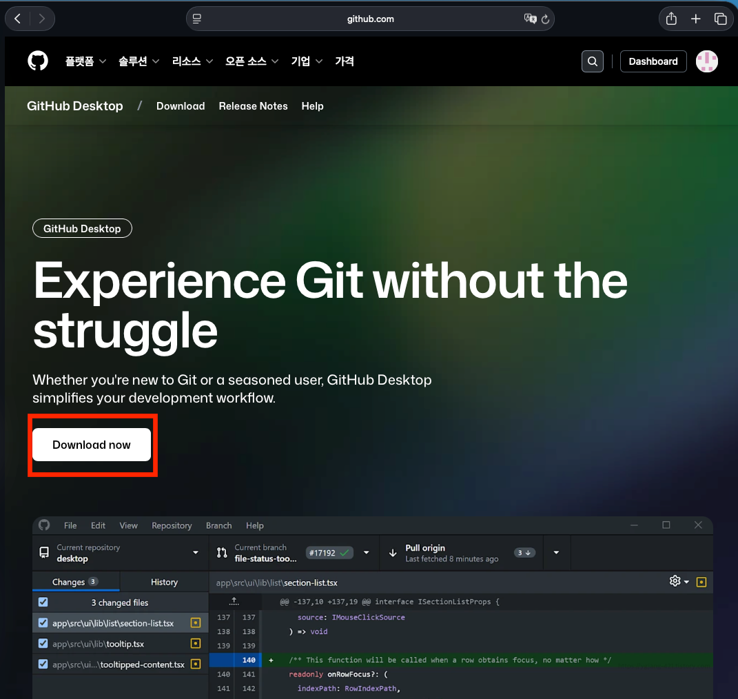The height and width of the screenshot is (699, 738).
Task: Click the #17192 pull request badge
Action: point(329,553)
